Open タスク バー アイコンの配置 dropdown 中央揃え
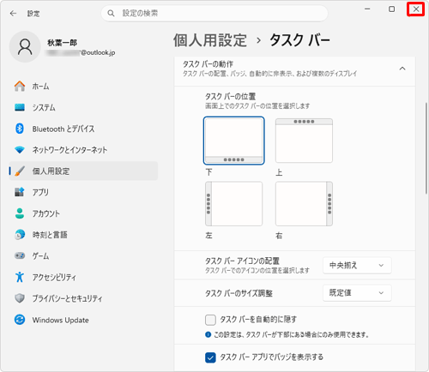429x372 pixels. pyautogui.click(x=357, y=266)
